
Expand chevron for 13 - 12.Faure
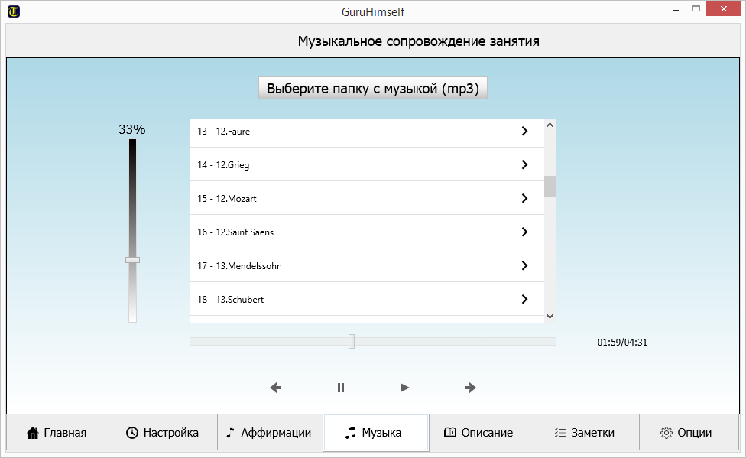(524, 131)
